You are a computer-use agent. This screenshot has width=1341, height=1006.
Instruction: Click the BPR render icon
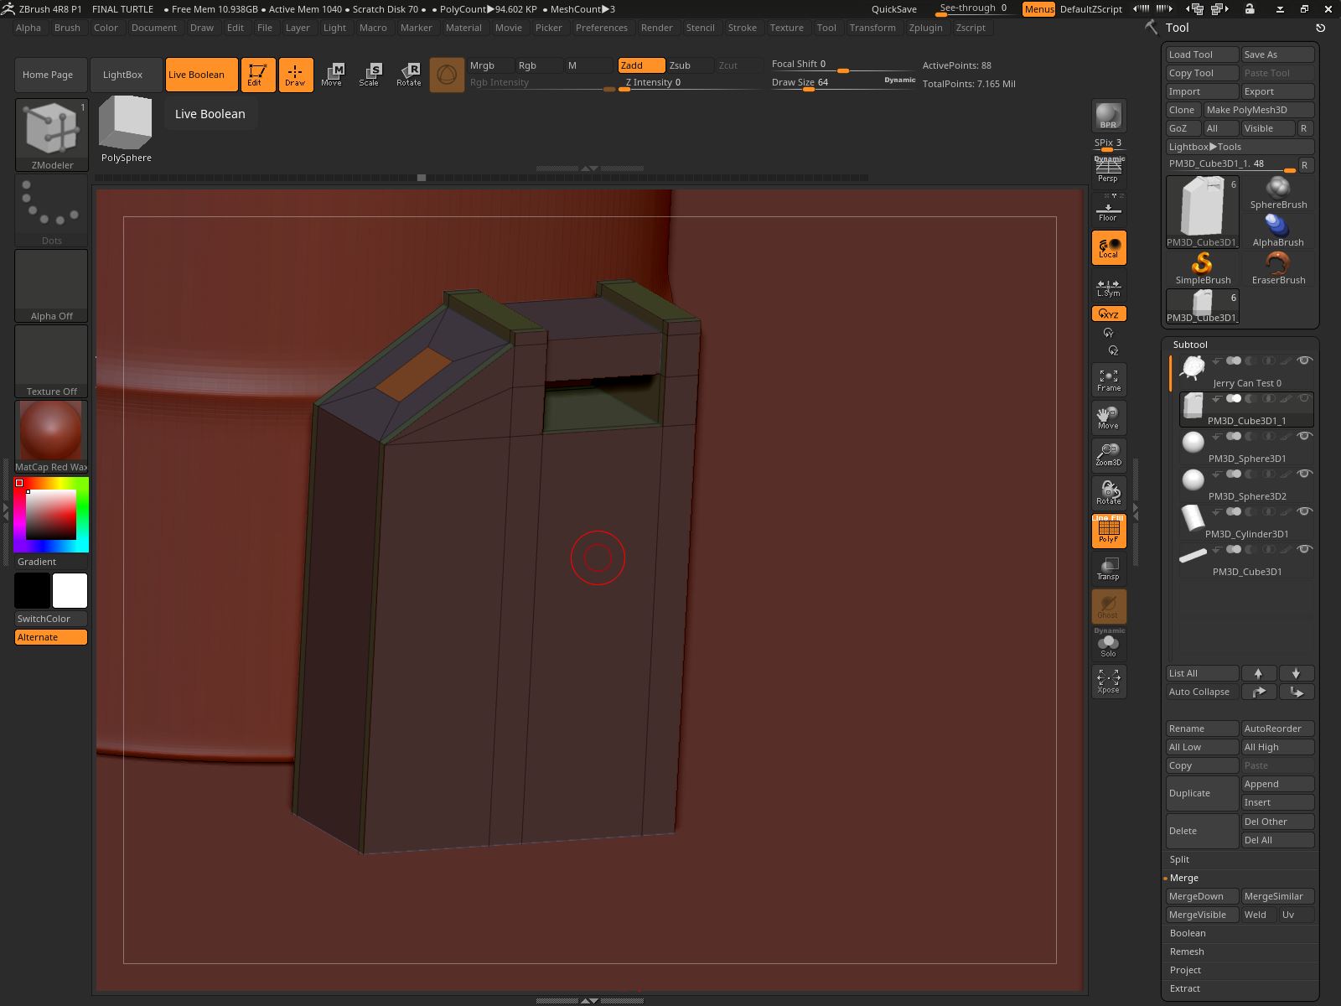point(1108,116)
